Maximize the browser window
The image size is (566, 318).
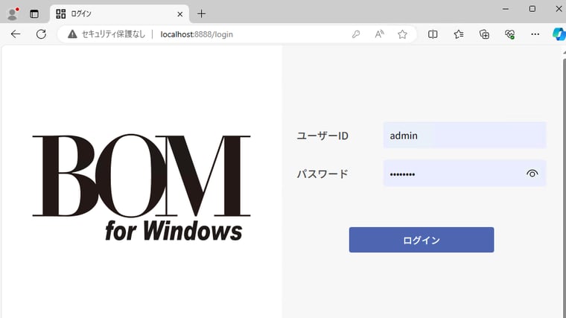coord(532,9)
